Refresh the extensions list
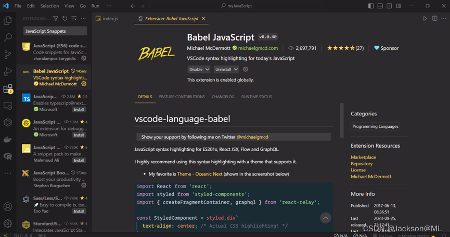450x237 pixels. click(x=65, y=19)
